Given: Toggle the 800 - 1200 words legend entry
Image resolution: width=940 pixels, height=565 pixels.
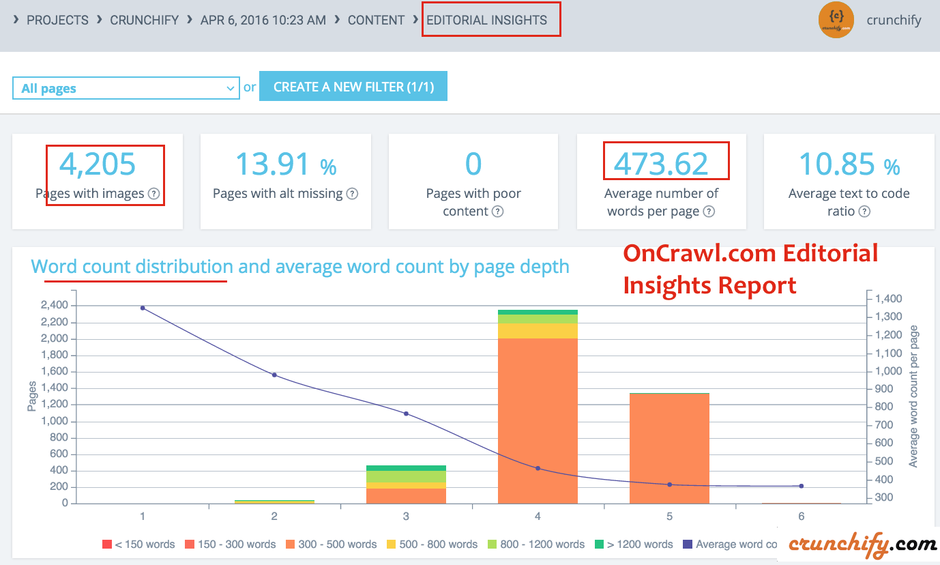Looking at the screenshot, I should coord(536,545).
